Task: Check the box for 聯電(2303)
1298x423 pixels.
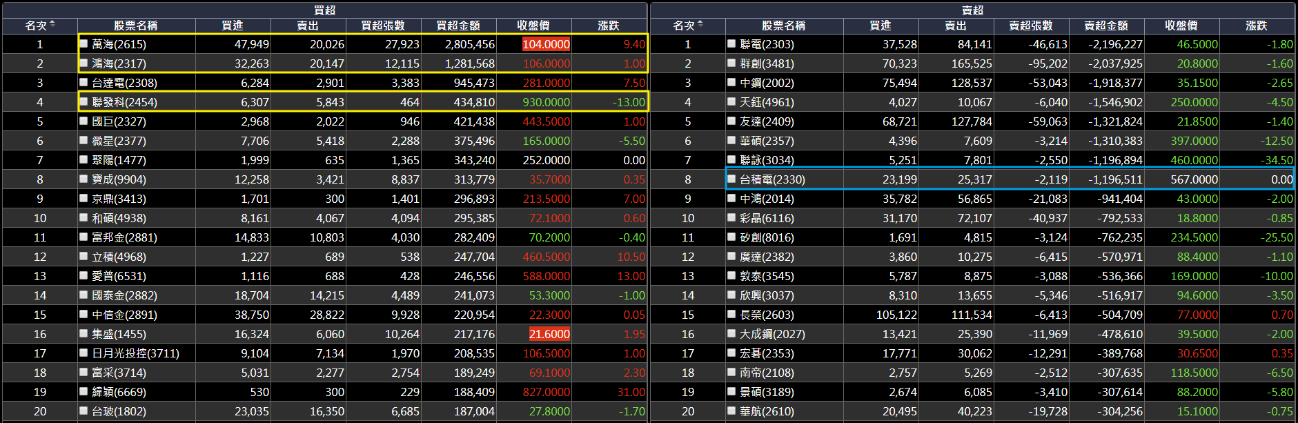Action: click(731, 43)
